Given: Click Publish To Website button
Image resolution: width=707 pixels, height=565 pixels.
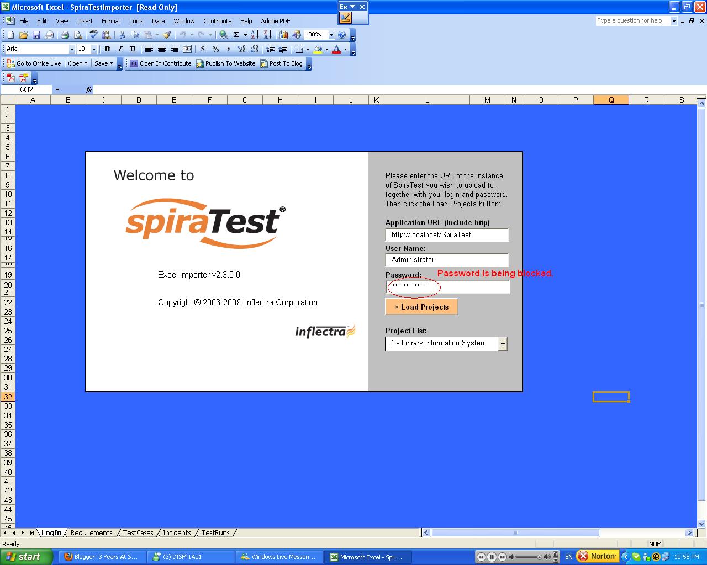Looking at the screenshot, I should [x=226, y=63].
